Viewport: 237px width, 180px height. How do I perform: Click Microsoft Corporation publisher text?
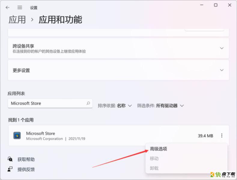click(44, 139)
